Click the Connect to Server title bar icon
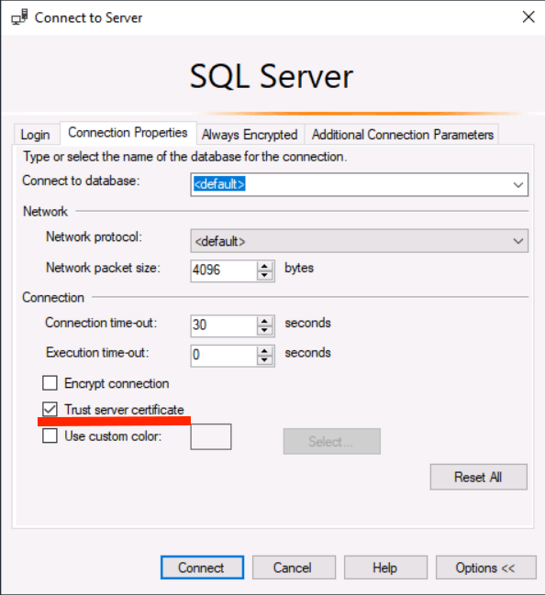 19,17
